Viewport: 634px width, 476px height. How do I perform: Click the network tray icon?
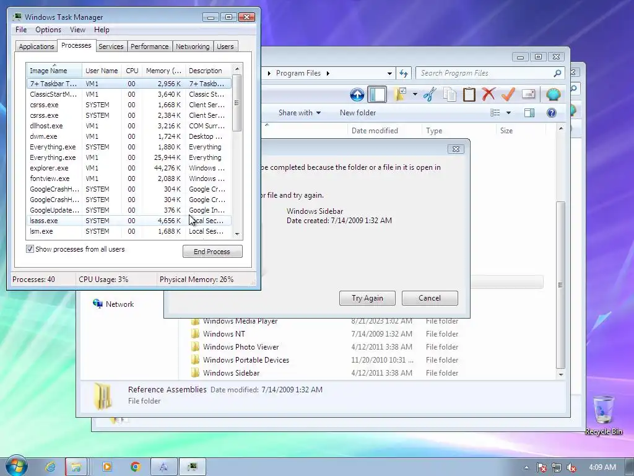click(x=557, y=467)
